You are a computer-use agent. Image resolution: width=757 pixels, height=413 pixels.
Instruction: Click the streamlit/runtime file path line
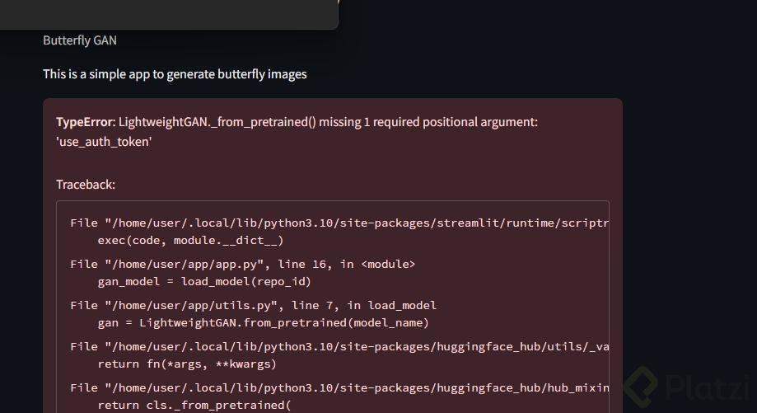point(339,223)
